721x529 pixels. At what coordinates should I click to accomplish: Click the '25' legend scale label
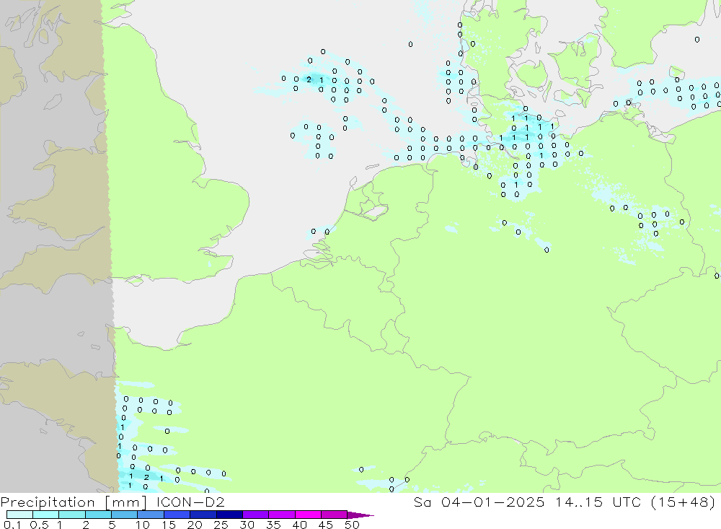coord(221,525)
